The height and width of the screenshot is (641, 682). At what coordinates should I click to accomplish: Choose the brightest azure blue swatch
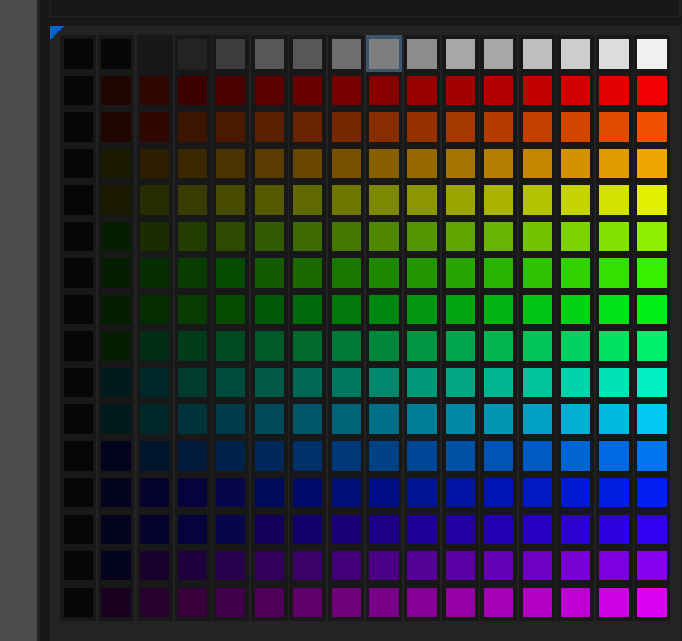[x=652, y=456]
